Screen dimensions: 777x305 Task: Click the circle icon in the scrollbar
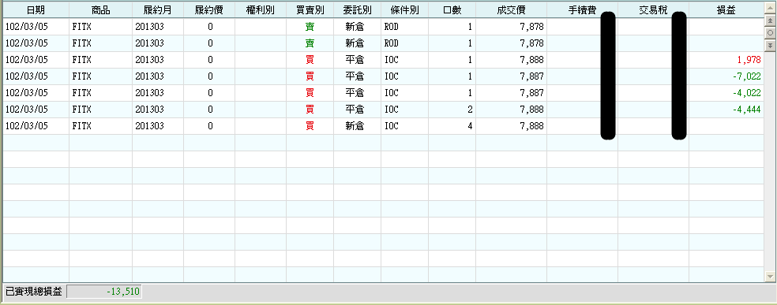[x=770, y=32]
